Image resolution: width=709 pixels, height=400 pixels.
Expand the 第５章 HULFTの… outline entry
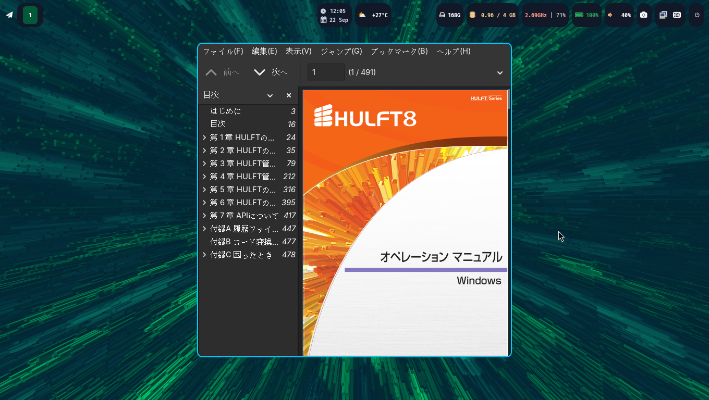click(x=204, y=190)
